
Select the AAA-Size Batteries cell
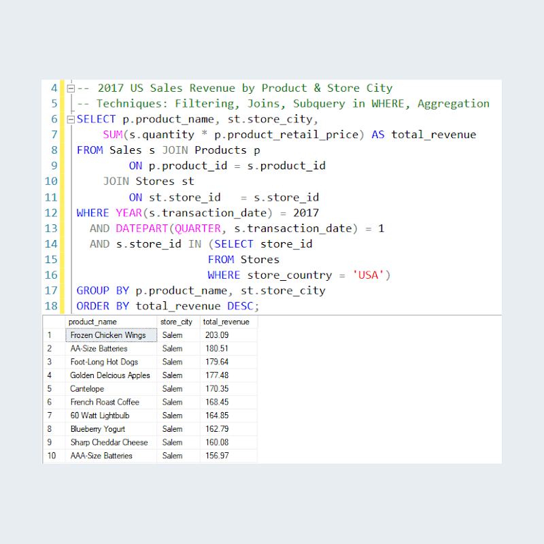click(111, 456)
